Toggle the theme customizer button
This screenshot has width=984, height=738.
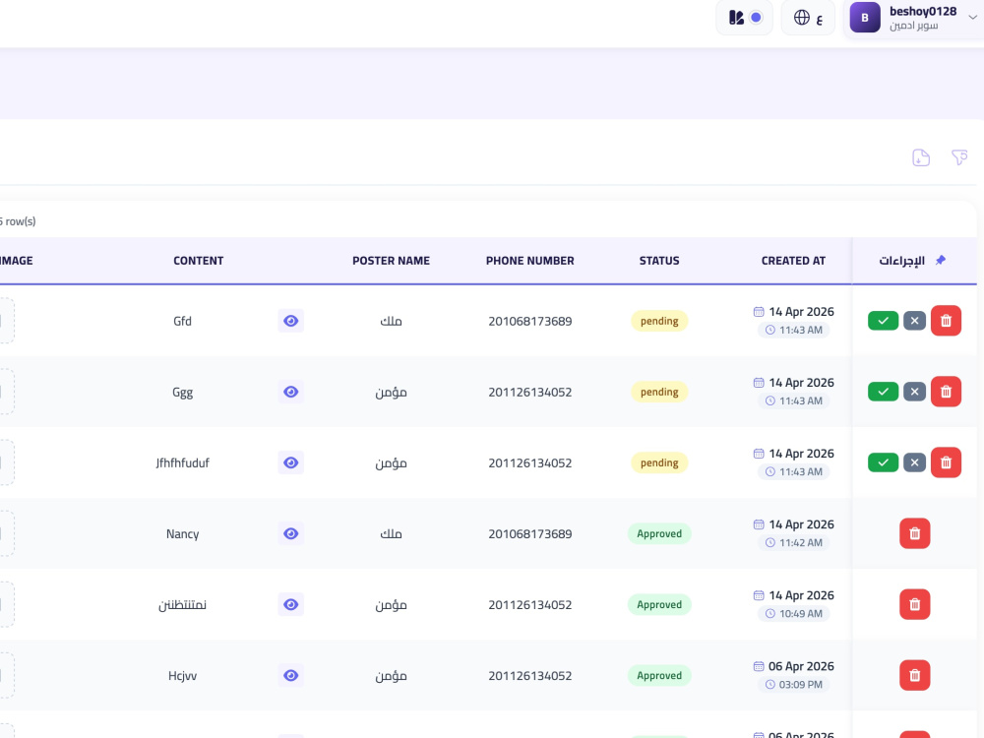click(x=745, y=18)
